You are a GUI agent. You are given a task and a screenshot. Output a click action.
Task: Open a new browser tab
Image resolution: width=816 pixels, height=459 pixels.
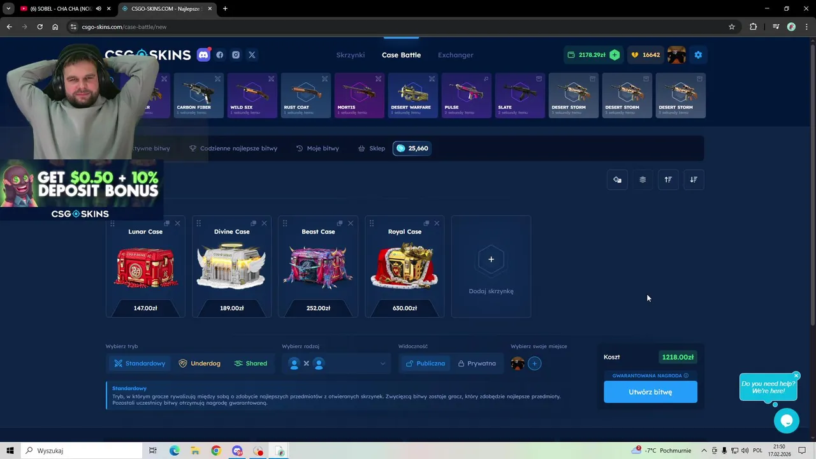(x=225, y=8)
